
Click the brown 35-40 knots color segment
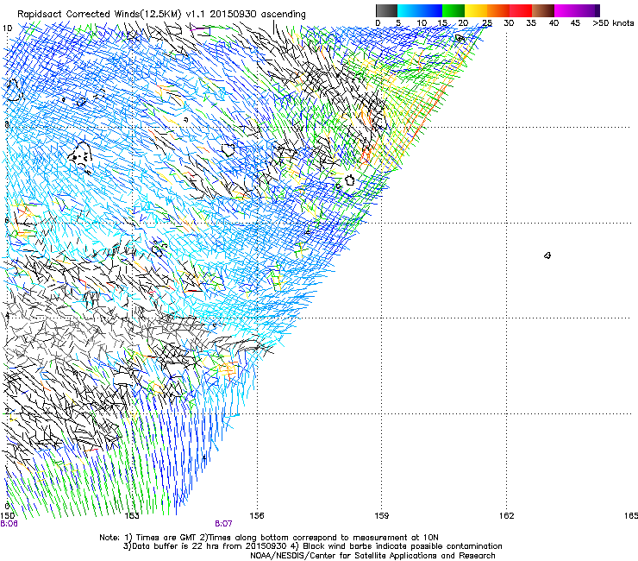point(543,10)
